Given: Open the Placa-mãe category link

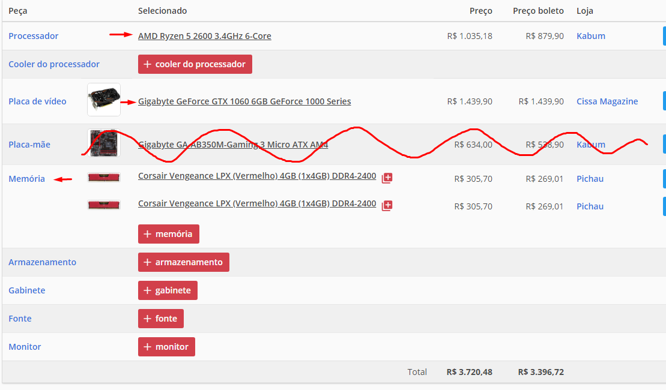Looking at the screenshot, I should (29, 145).
